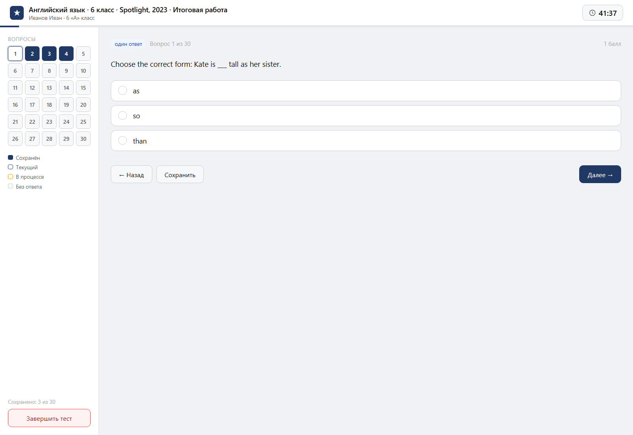Jump to question 24
Viewport: 633px width, 435px height.
[x=66, y=122]
